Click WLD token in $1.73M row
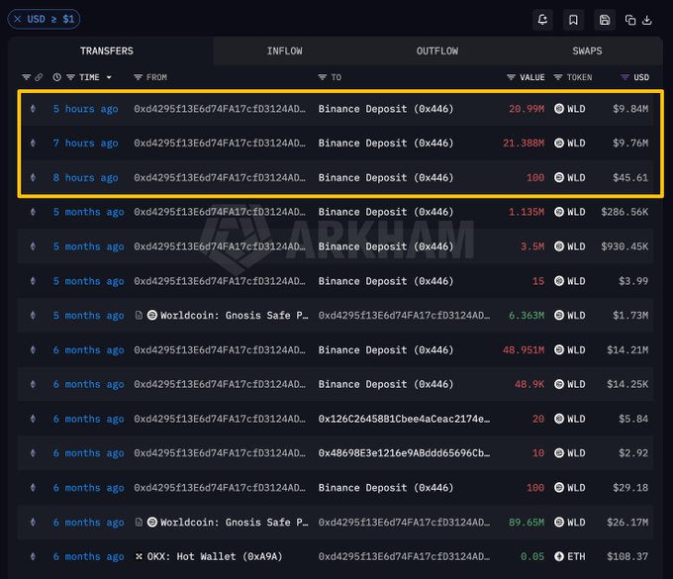The height and width of the screenshot is (579, 673). coord(569,316)
